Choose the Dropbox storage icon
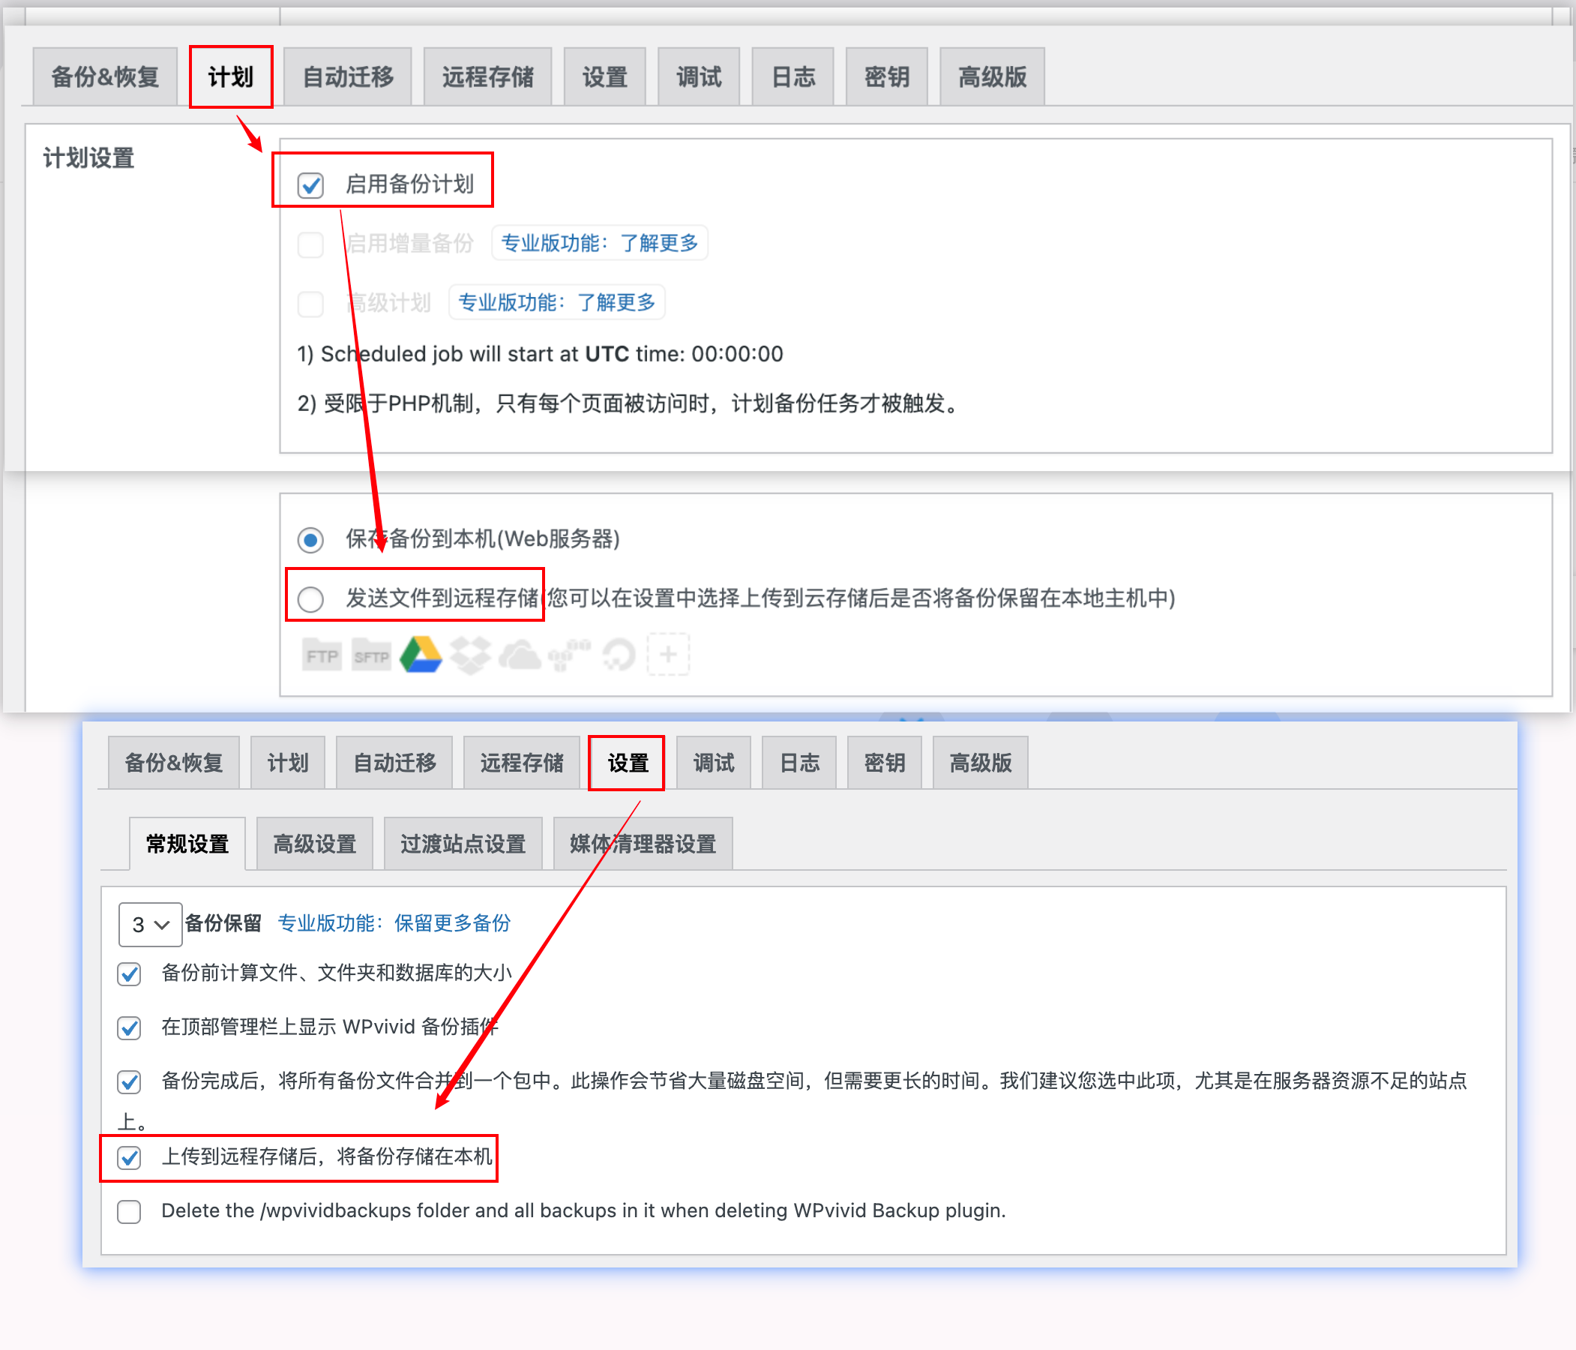The height and width of the screenshot is (1350, 1576). tap(470, 655)
